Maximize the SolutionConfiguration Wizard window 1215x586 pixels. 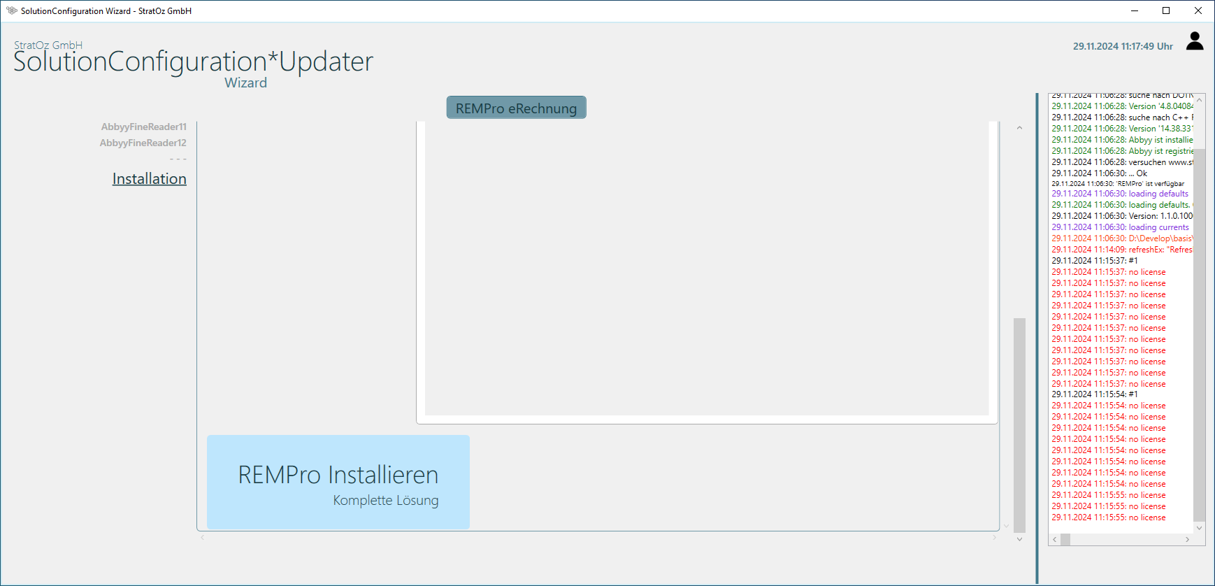[1166, 10]
